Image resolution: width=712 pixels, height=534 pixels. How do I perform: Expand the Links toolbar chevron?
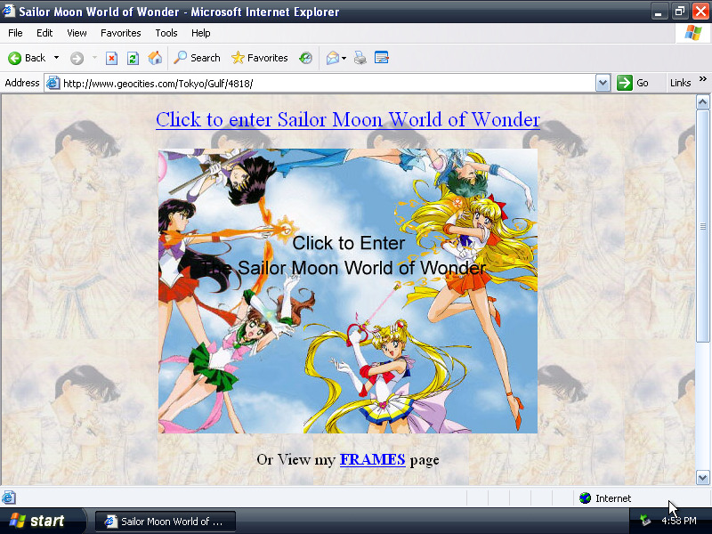(703, 79)
